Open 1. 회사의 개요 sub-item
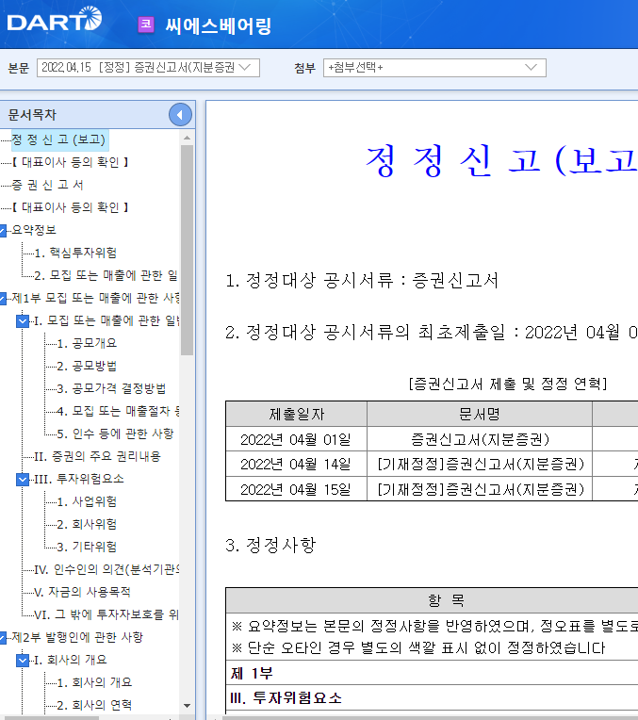638x720 pixels. click(94, 683)
